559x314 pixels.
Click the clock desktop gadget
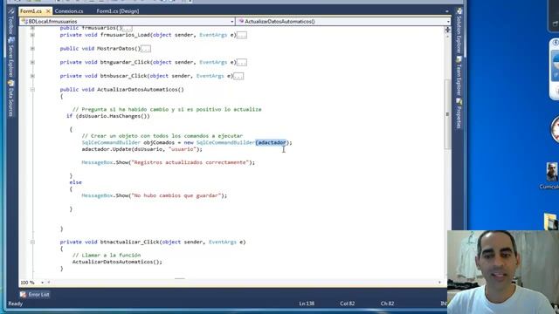[556, 130]
